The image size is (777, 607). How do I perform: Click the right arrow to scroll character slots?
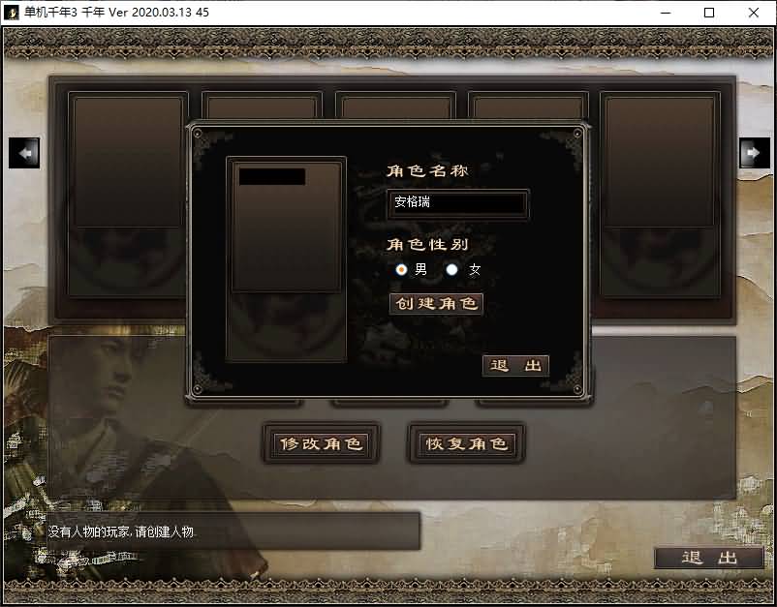point(754,153)
